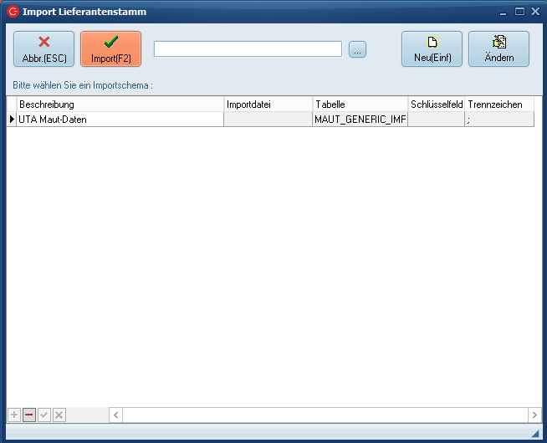Click the Importdatei column header
The height and width of the screenshot is (443, 547).
pos(268,104)
